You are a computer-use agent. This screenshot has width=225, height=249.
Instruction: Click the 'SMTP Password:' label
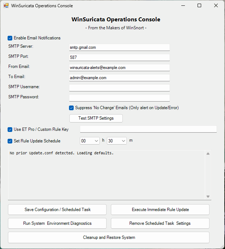(23, 97)
